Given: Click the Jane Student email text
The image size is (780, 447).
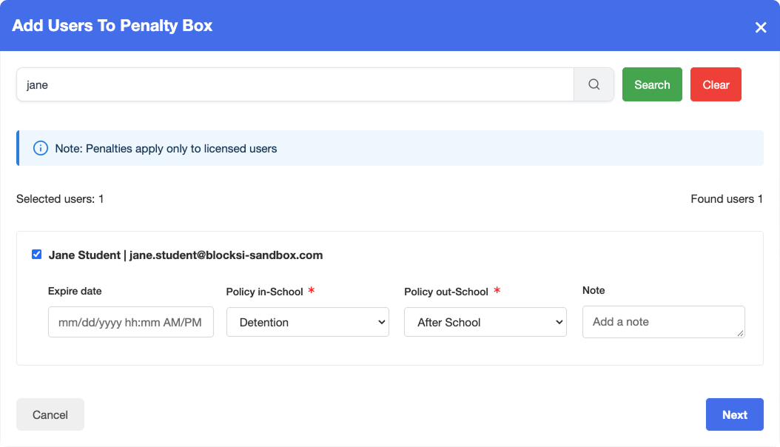Looking at the screenshot, I should click(226, 255).
